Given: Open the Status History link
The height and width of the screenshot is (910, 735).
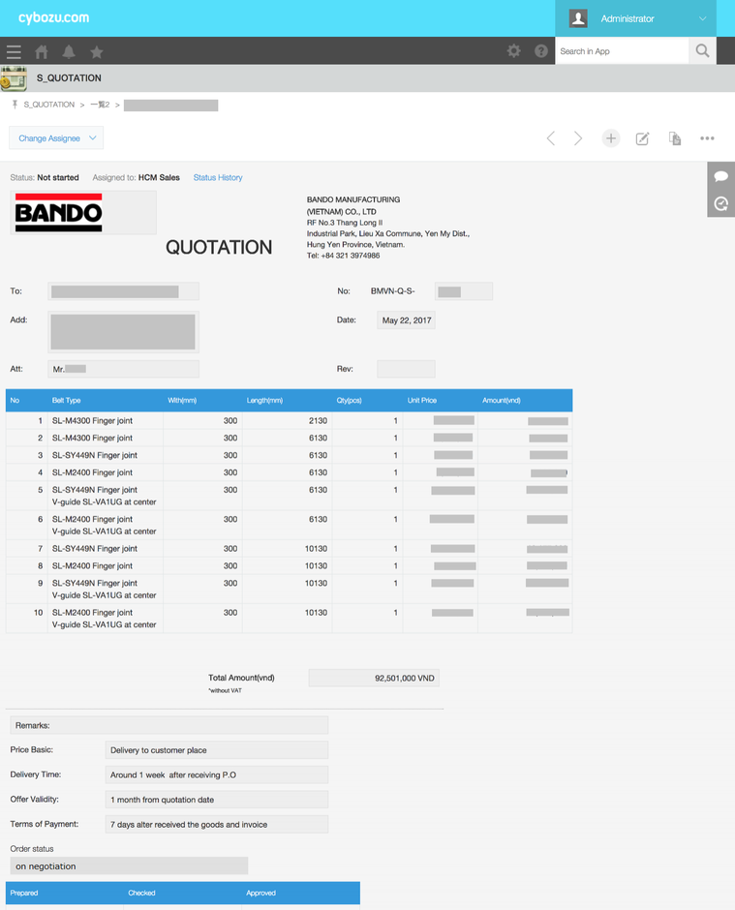Looking at the screenshot, I should point(218,178).
